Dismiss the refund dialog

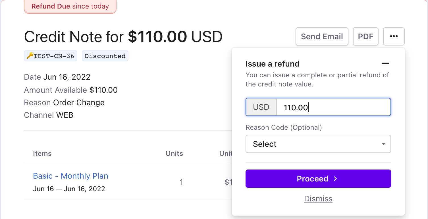(x=318, y=199)
